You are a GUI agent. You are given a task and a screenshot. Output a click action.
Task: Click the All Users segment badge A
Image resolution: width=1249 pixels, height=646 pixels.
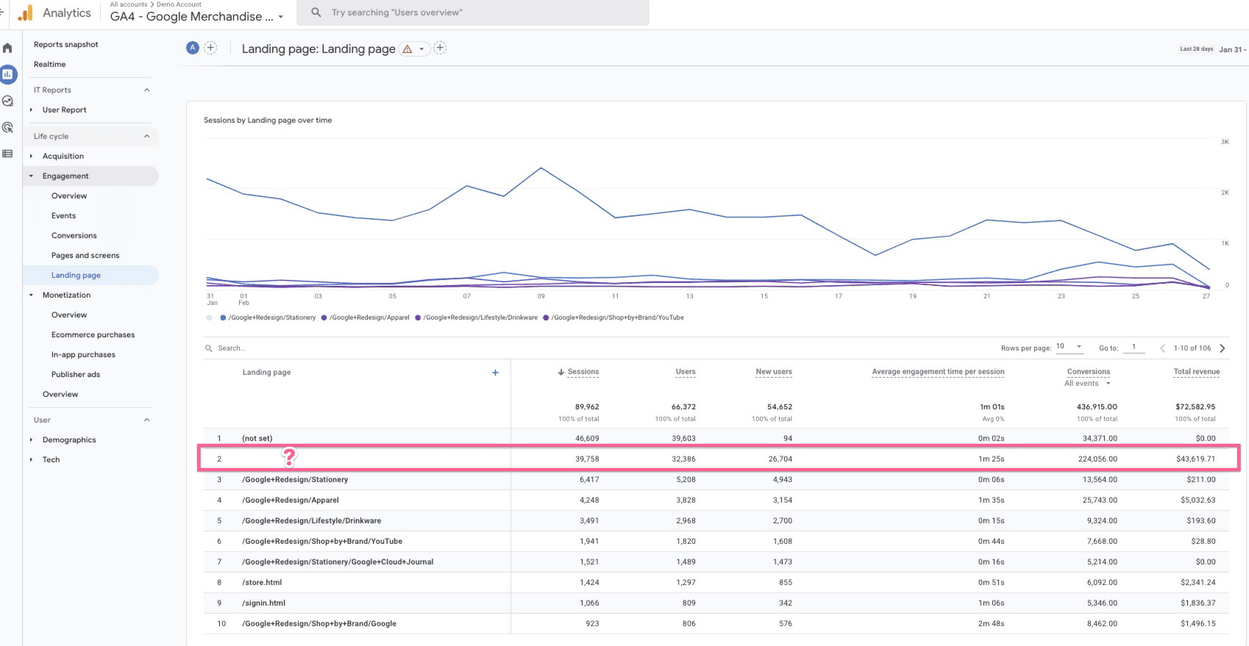coord(193,48)
